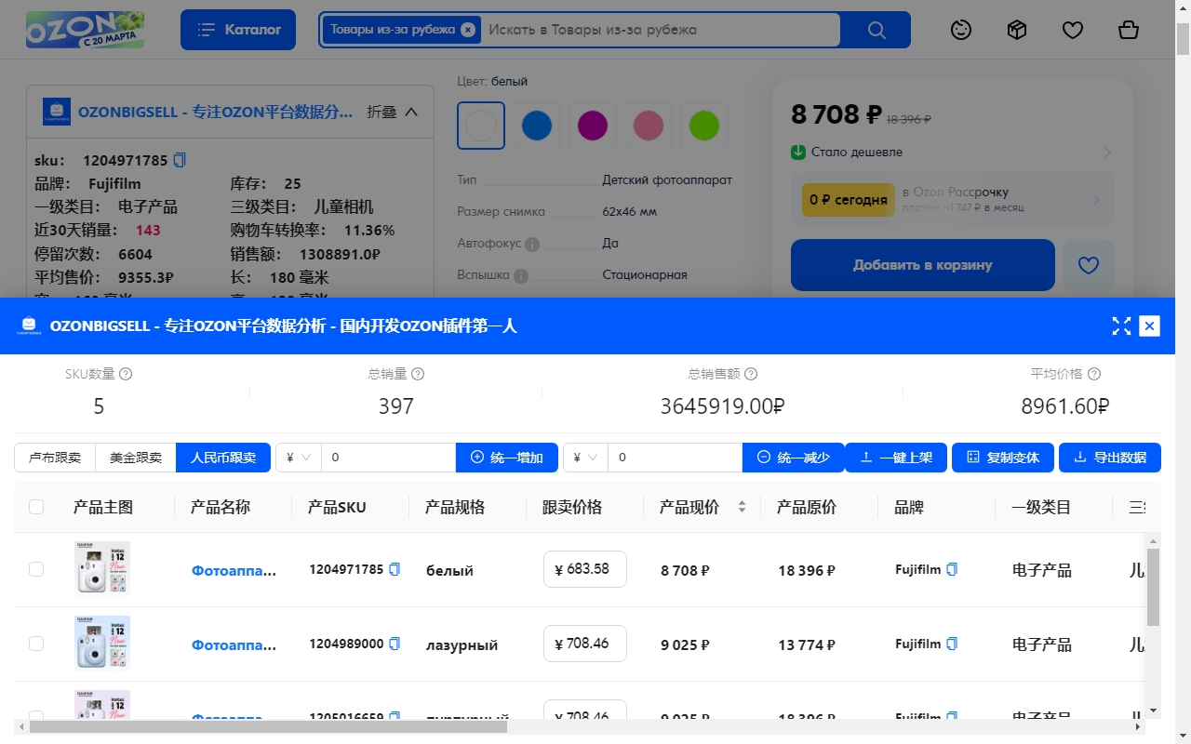Viewport: 1191px width, 744px height.
Task: Click 统一增加 button
Action: click(507, 458)
